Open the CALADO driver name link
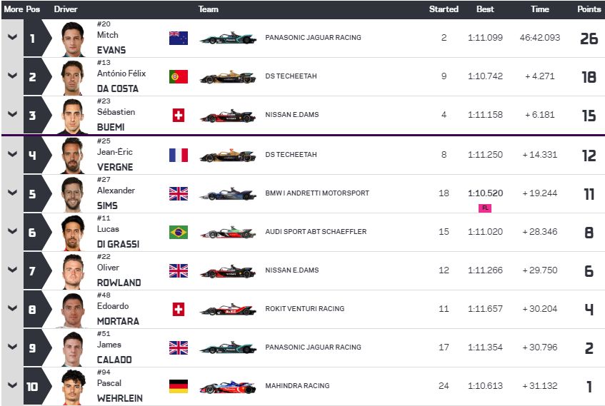 coord(114,360)
